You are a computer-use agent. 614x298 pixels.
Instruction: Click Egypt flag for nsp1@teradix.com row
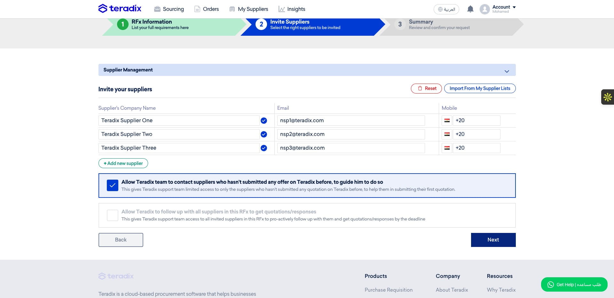point(447,121)
